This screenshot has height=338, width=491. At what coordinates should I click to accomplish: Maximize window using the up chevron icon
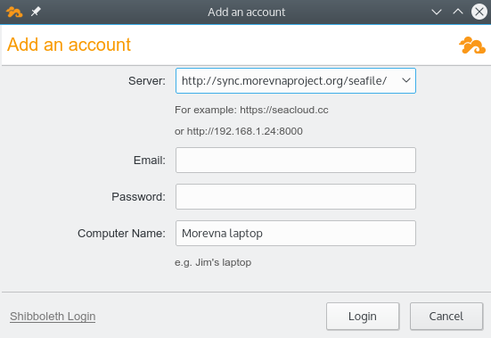point(458,12)
